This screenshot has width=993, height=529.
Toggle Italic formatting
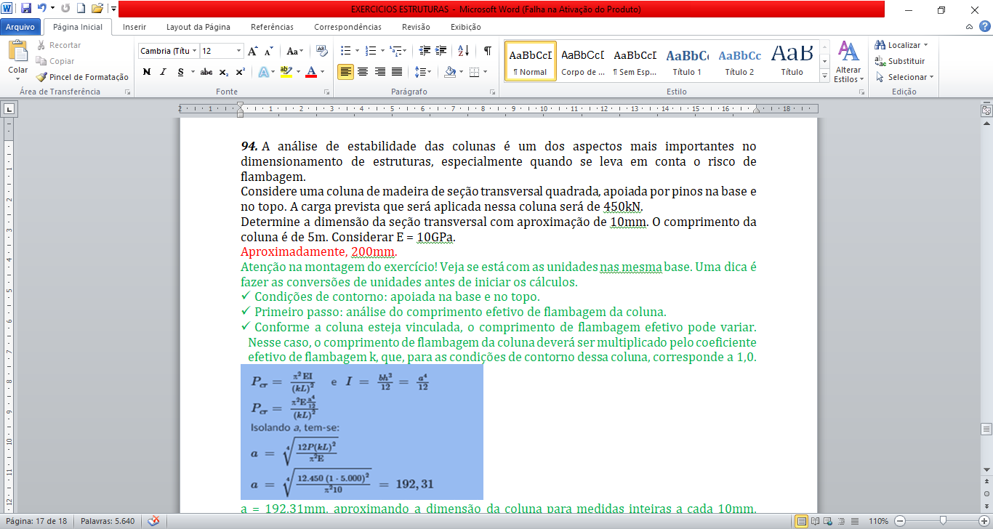(x=163, y=72)
